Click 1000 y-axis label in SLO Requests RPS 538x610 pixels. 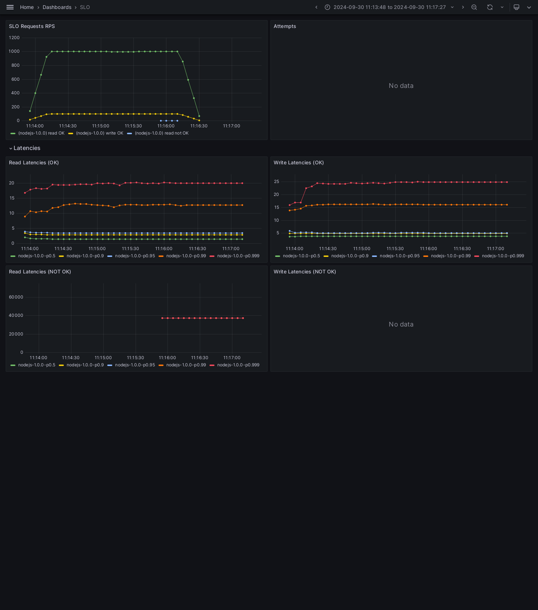click(x=14, y=51)
